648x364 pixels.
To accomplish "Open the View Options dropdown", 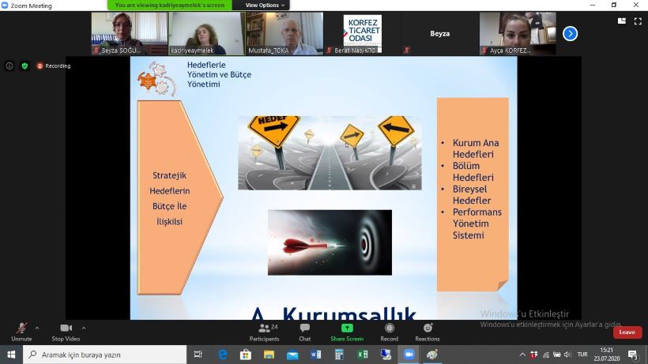I will 265,5.
